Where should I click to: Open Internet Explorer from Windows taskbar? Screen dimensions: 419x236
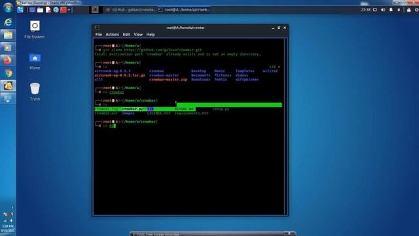[8, 22]
